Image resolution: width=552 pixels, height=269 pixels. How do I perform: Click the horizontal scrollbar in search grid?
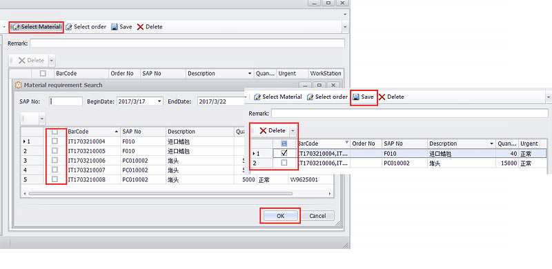pyautogui.click(x=161, y=193)
